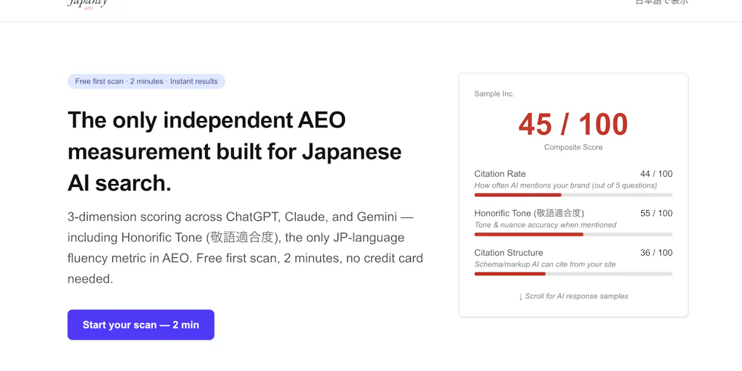Click the main AEO measurement headline
This screenshot has width=742, height=371.
pos(235,152)
